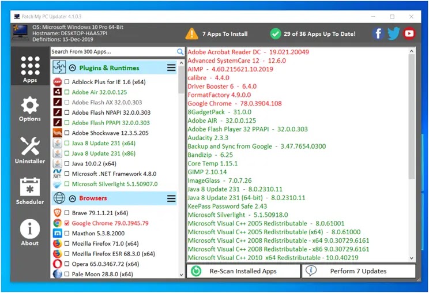Screen dimensions: 429x293
Task: Check Microsoft .NET Framework 4.8.0 box
Action: point(67,174)
